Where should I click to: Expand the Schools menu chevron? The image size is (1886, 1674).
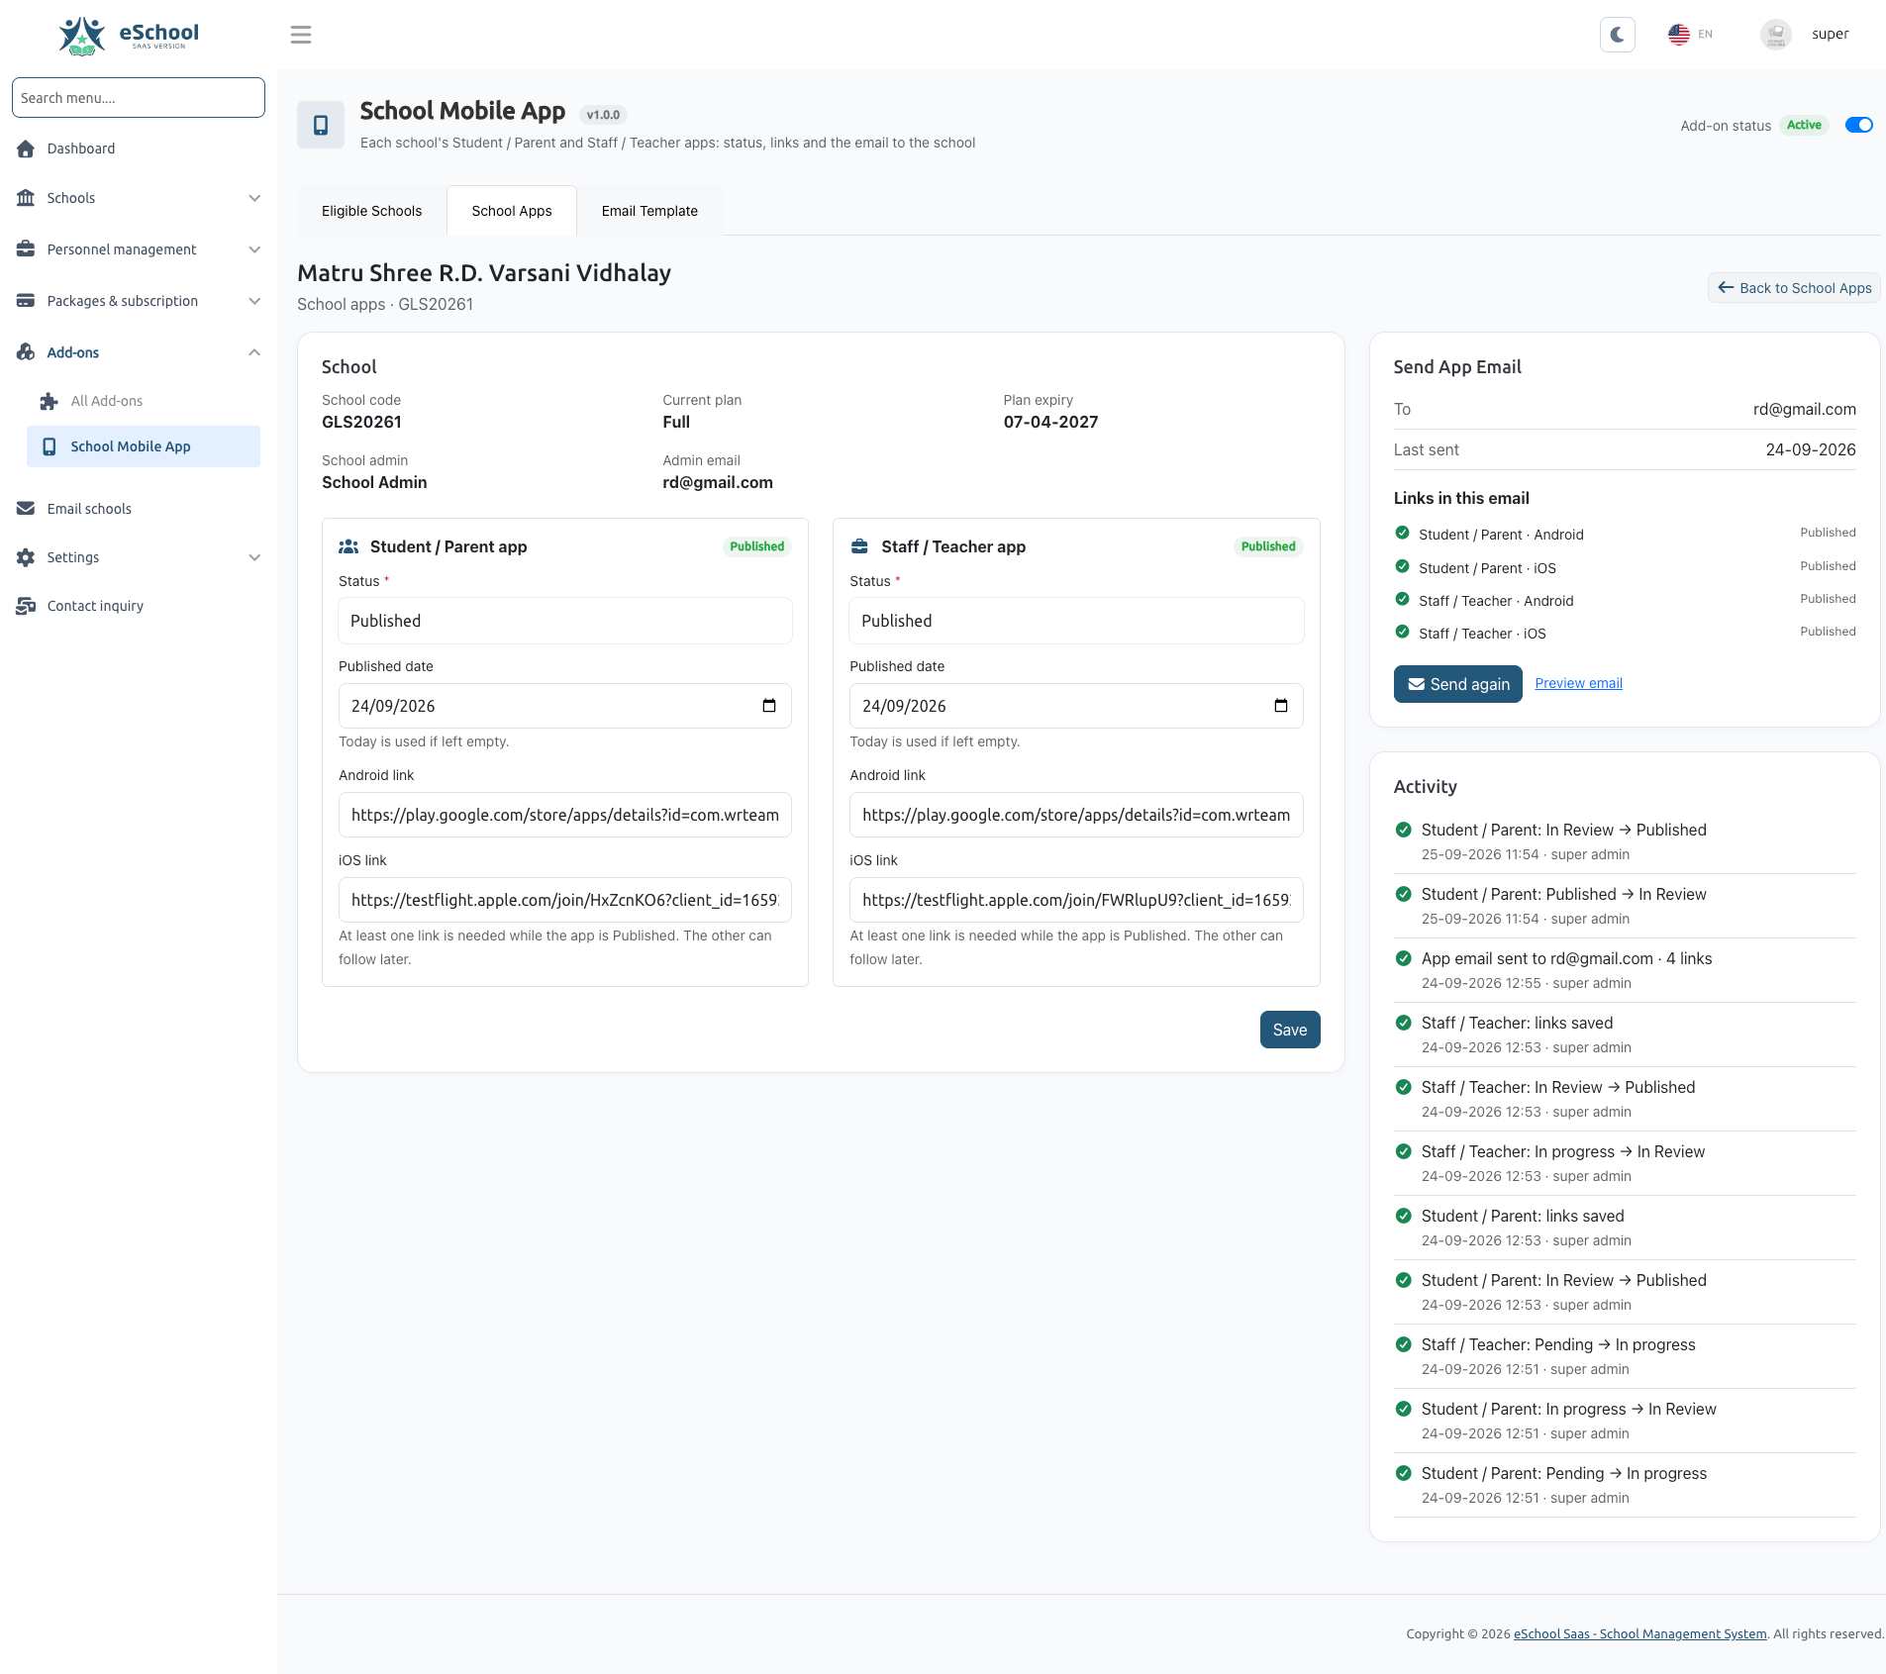(254, 198)
